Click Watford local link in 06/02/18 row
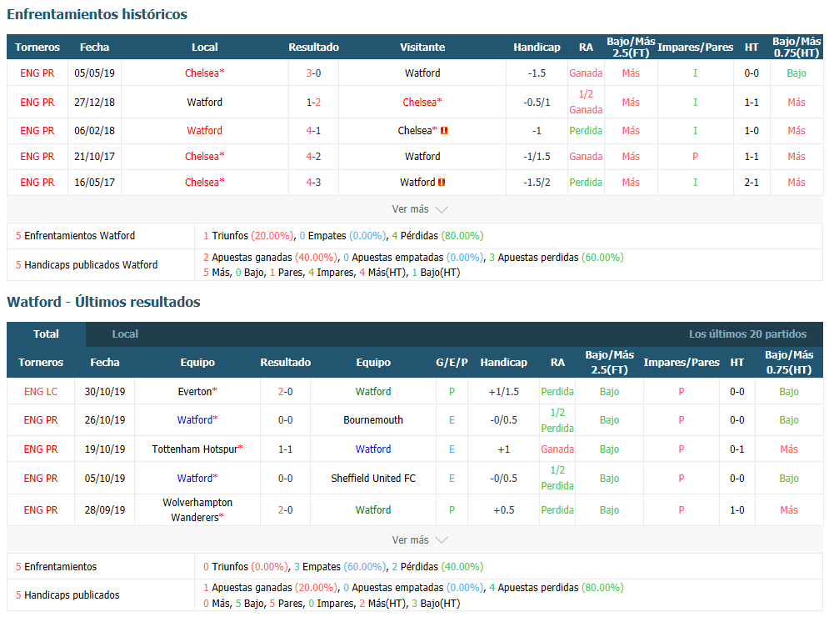829x617 pixels. click(205, 131)
